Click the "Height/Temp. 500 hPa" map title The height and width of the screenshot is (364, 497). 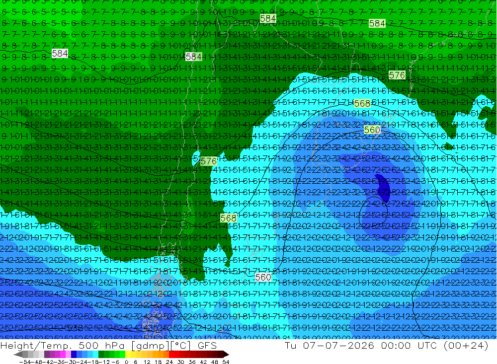click(64, 346)
